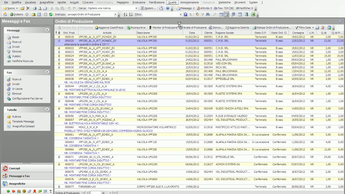Click the lightning filter icon
345x194 pixels.
click(197, 15)
